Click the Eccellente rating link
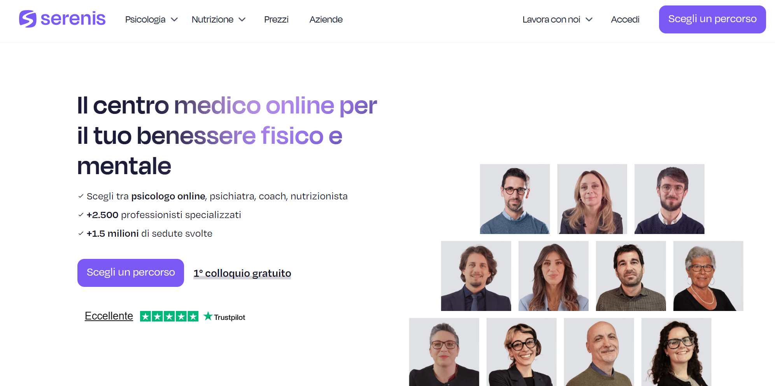The width and height of the screenshot is (775, 386). coord(109,316)
